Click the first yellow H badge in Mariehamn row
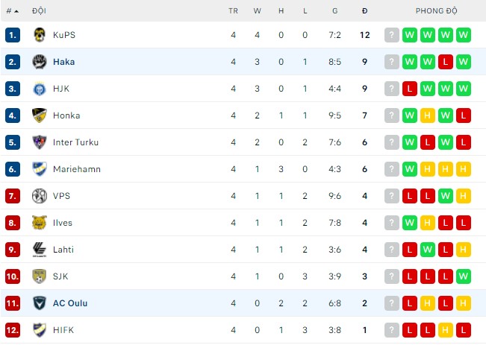This screenshot has width=486, height=345. pos(428,169)
